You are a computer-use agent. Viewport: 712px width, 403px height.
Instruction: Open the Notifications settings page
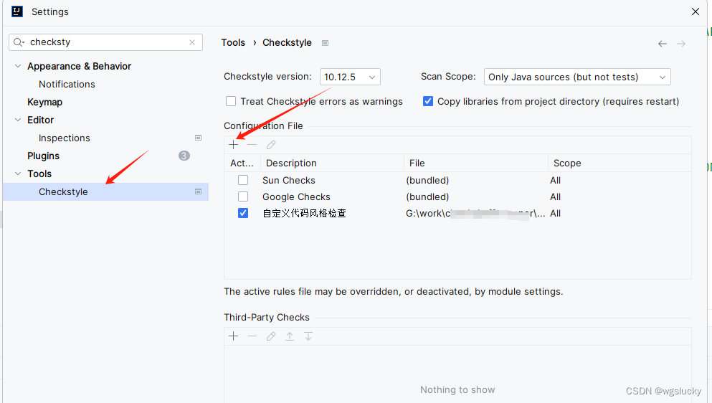point(67,84)
